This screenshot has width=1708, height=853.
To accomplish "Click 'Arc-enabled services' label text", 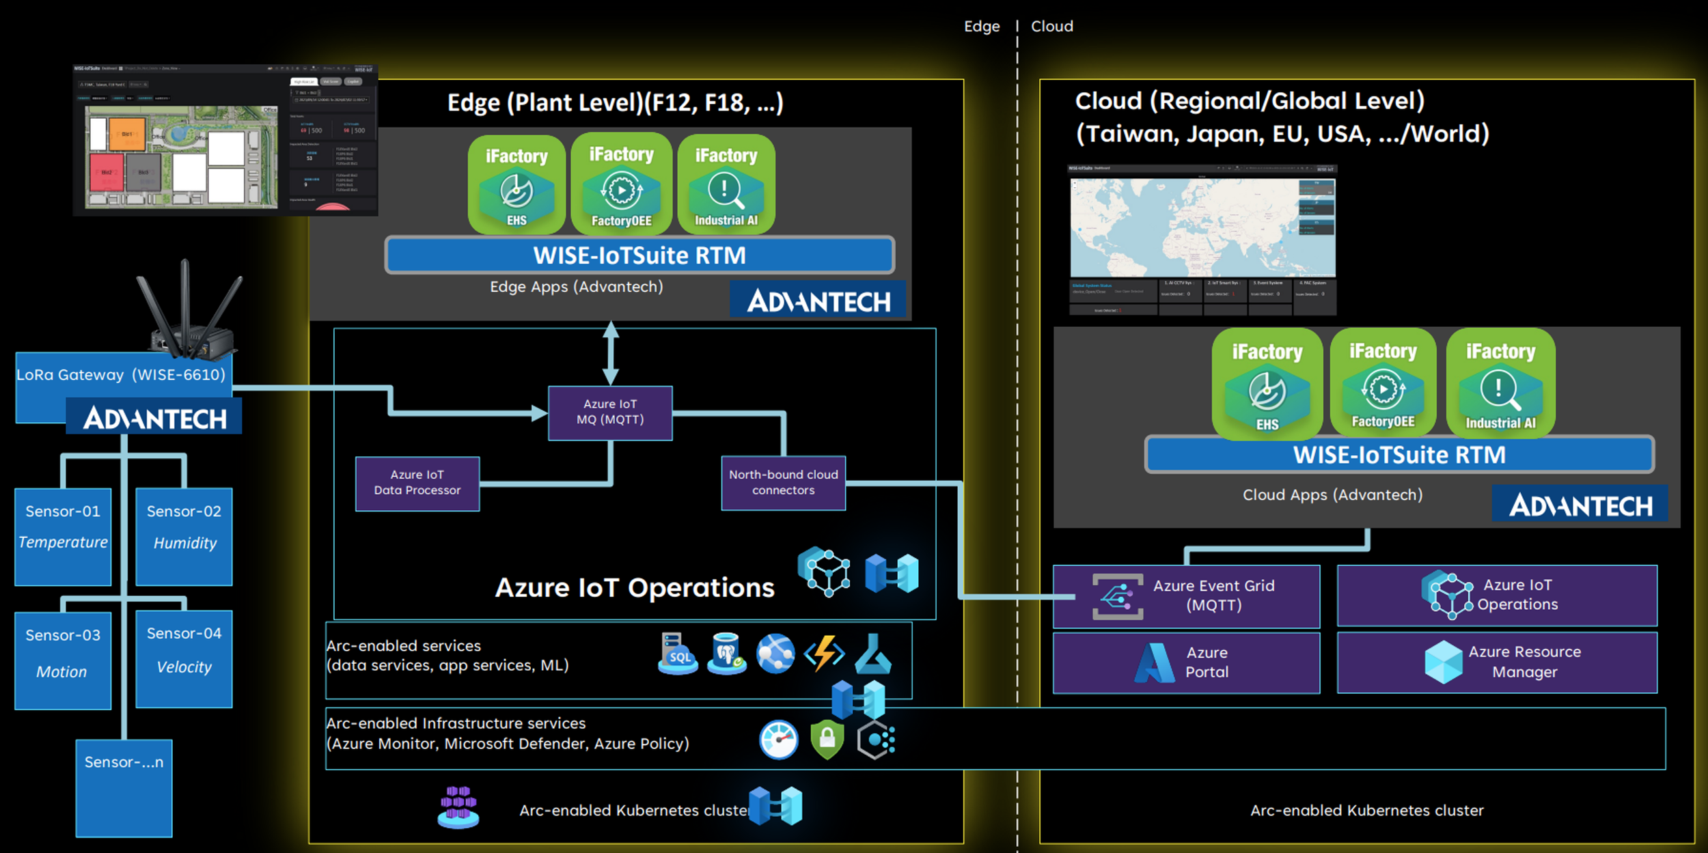I will pyautogui.click(x=403, y=646).
